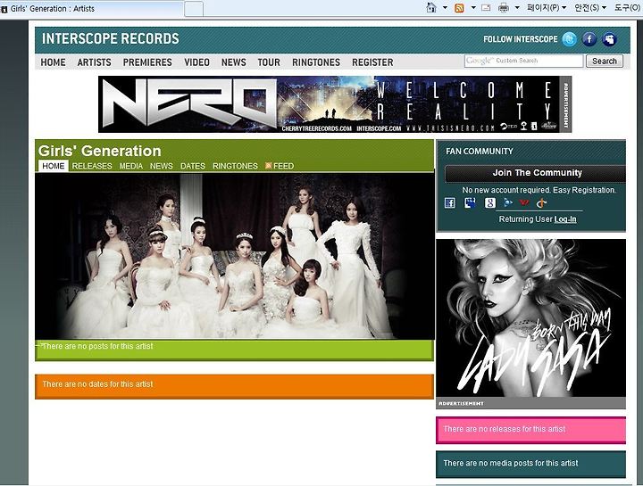Open the 안전(S) browser menu

point(590,8)
